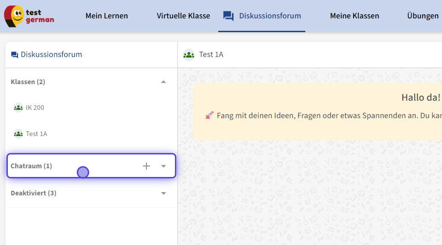This screenshot has height=245, width=442.
Task: Click the chat bubble icon in the top navigation
Action: point(228,16)
